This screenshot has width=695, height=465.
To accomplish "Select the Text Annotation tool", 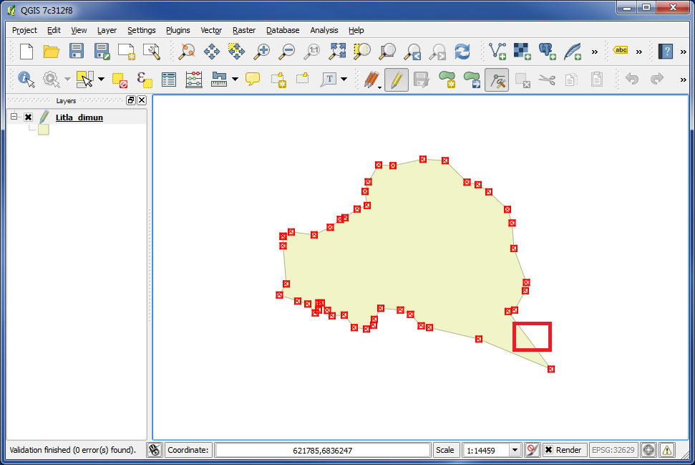I will [x=329, y=80].
